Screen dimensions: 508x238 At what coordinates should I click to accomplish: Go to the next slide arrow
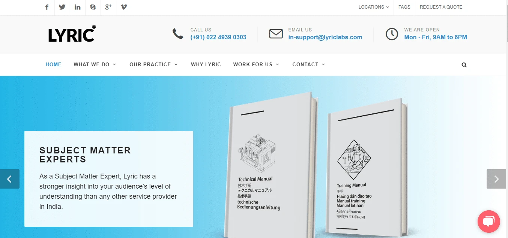click(496, 179)
